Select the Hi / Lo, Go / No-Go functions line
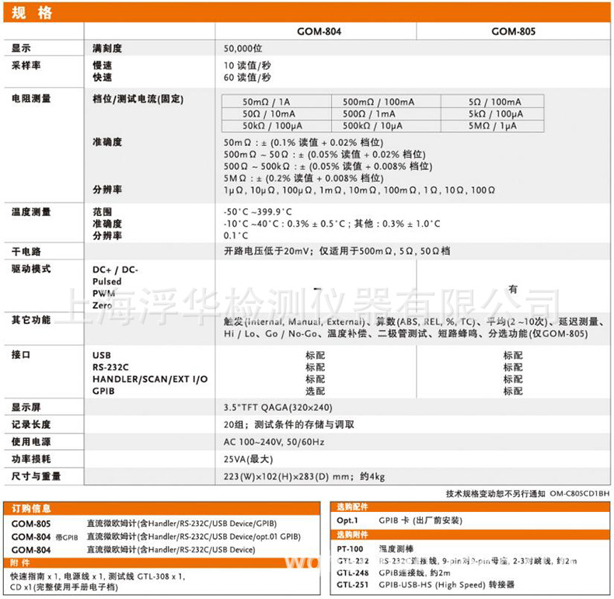 click(x=406, y=333)
